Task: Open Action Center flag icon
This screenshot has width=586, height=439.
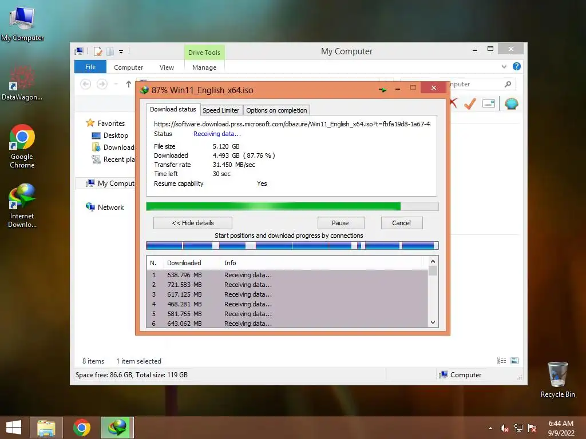Action: click(x=532, y=428)
